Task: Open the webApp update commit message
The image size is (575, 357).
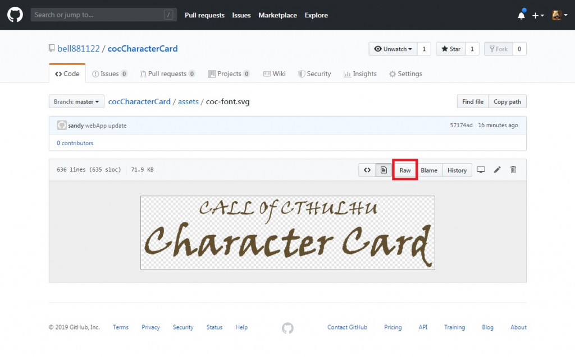Action: tap(106, 125)
